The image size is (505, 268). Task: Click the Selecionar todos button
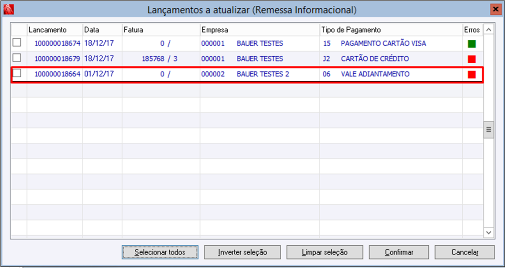pyautogui.click(x=160, y=252)
